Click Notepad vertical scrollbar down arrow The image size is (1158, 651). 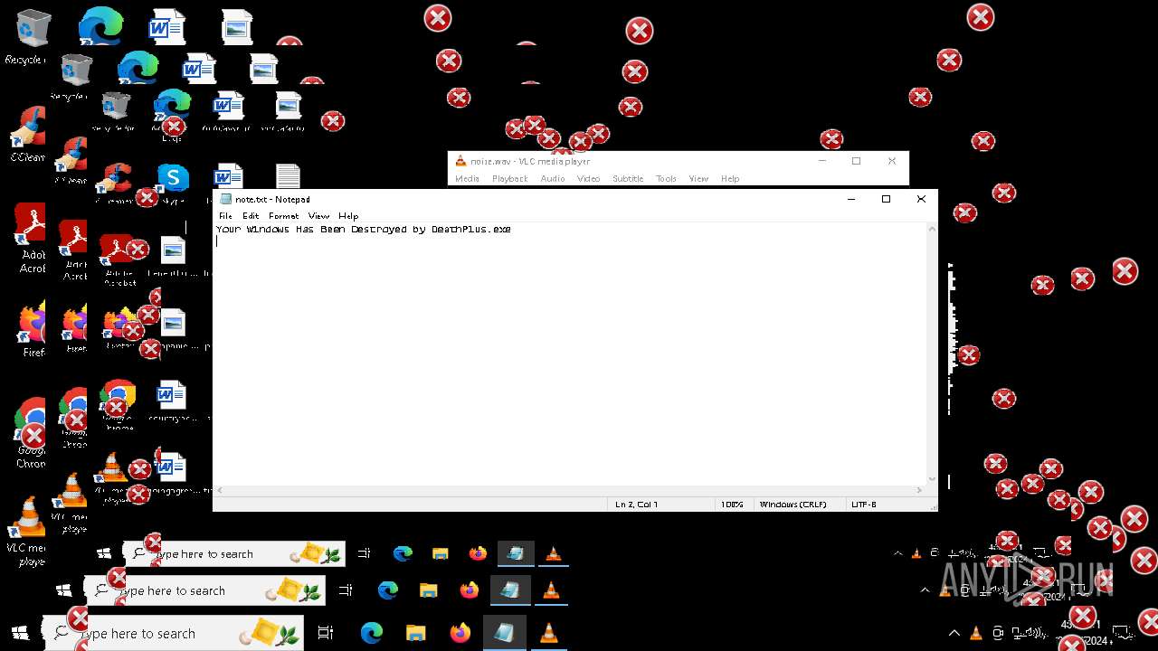(x=932, y=479)
